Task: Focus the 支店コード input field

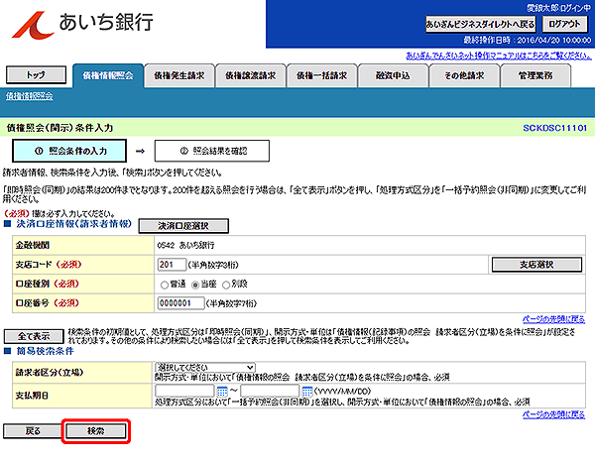Action: pyautogui.click(x=172, y=265)
